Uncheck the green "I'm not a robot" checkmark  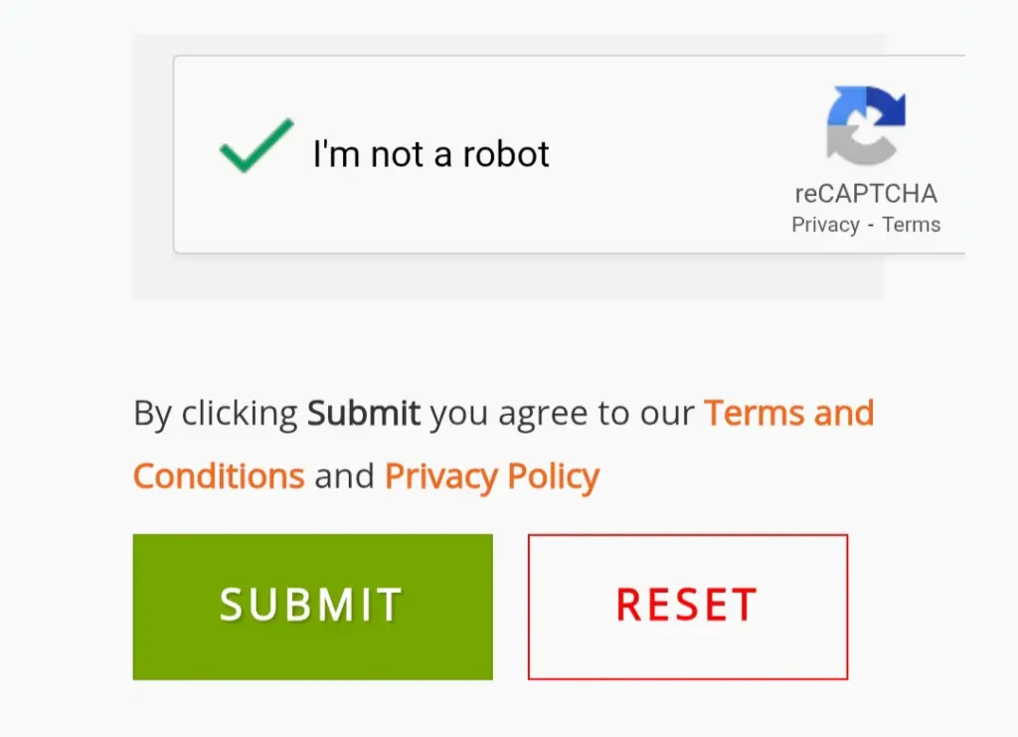tap(256, 146)
